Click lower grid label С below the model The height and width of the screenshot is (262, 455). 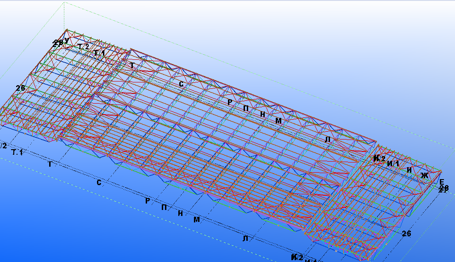(x=99, y=183)
